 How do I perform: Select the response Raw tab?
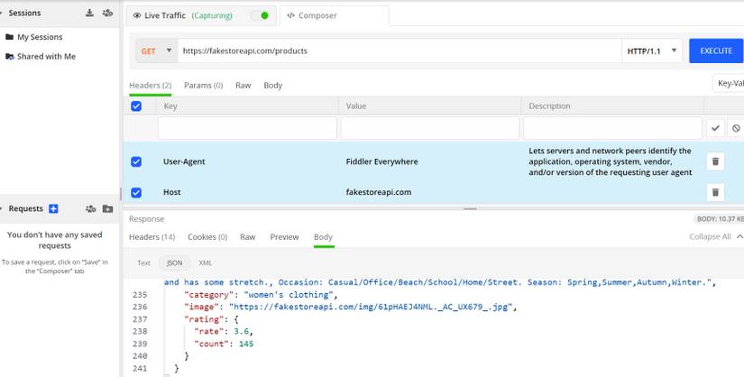pyautogui.click(x=248, y=237)
